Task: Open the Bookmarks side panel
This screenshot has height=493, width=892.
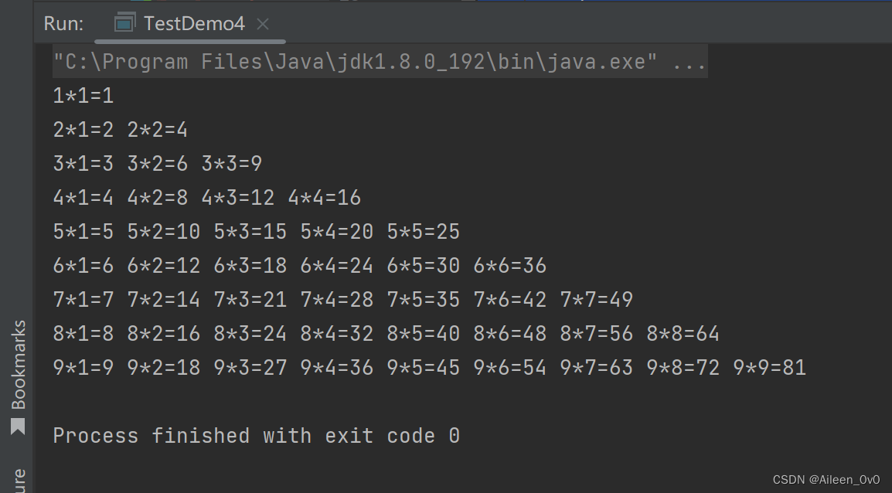Action: [19, 365]
